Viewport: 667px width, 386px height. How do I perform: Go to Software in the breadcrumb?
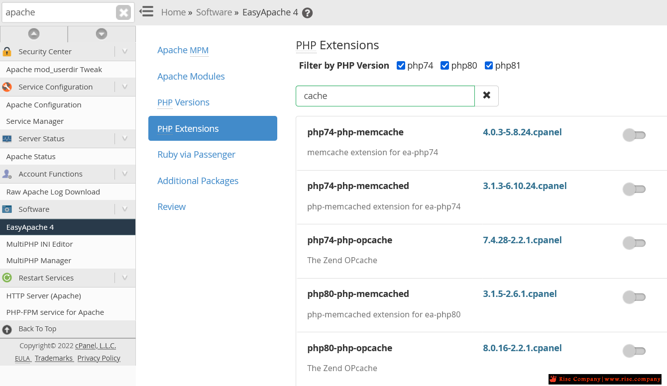click(x=214, y=12)
